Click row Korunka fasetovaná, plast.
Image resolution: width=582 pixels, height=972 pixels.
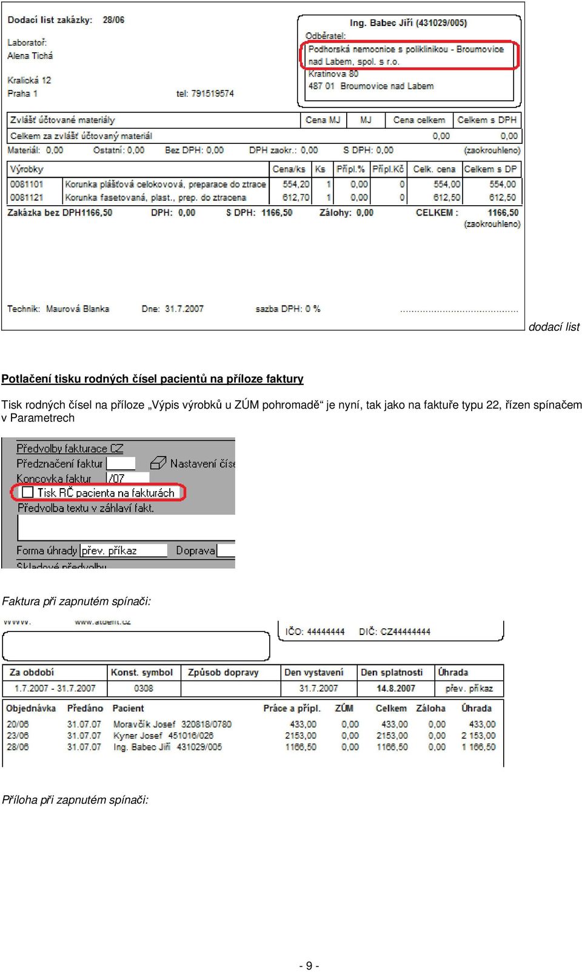(155, 197)
